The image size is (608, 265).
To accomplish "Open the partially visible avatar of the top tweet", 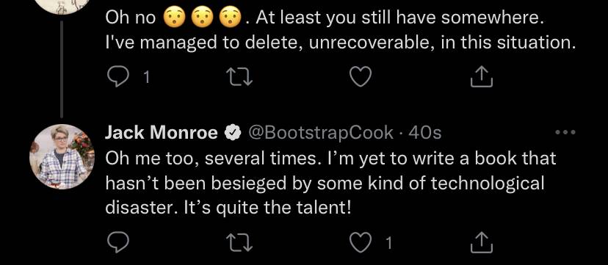I will pyautogui.click(x=62, y=7).
